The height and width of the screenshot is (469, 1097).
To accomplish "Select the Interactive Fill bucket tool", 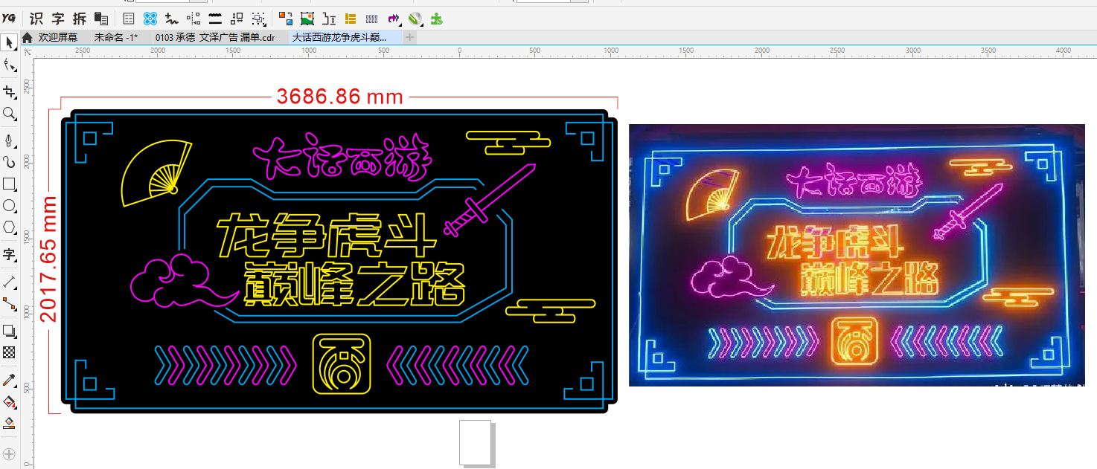I will [x=9, y=401].
